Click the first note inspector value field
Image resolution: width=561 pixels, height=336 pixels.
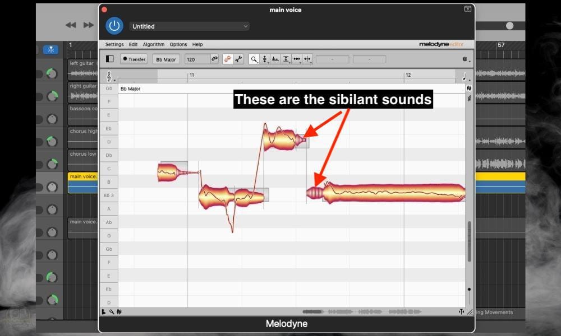pyautogui.click(x=332, y=59)
